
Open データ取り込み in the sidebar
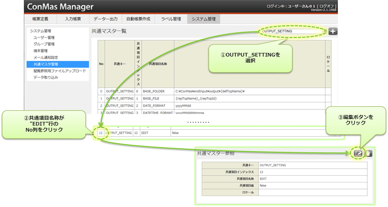[46, 77]
